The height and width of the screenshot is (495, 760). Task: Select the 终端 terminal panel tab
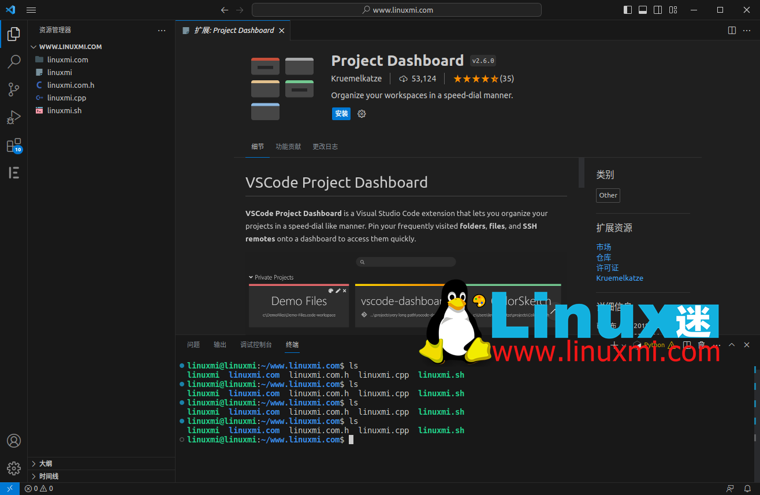coord(292,345)
